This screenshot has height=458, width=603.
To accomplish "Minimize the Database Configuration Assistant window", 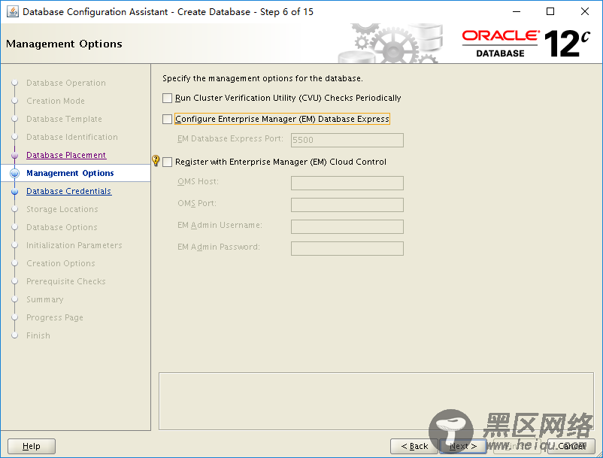I will 517,11.
